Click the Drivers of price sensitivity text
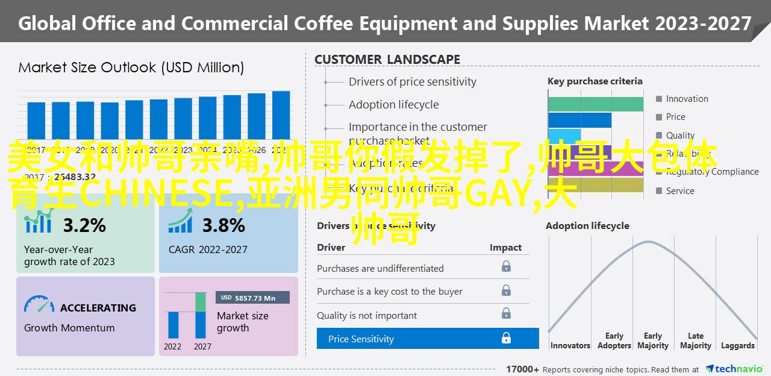Viewport: 771px width, 376px height. (x=413, y=82)
